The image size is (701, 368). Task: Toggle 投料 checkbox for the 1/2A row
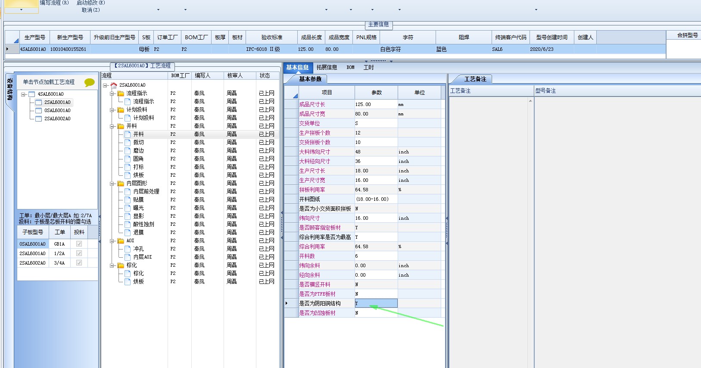click(79, 253)
